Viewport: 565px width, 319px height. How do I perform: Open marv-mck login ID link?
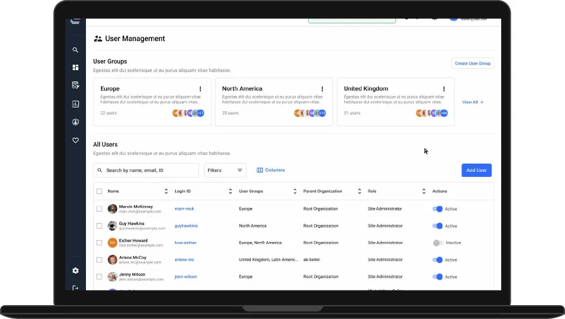tap(184, 209)
